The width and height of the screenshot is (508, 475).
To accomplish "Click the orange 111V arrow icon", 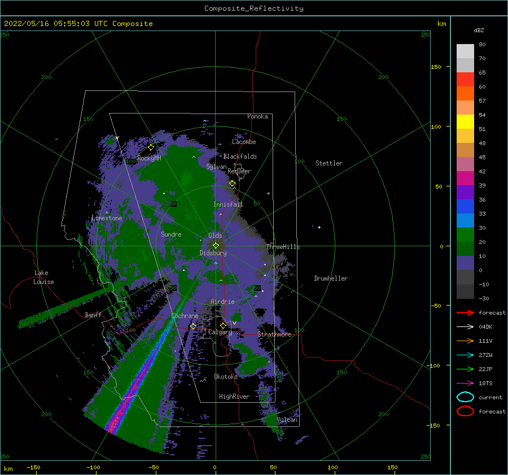I will click(x=465, y=341).
